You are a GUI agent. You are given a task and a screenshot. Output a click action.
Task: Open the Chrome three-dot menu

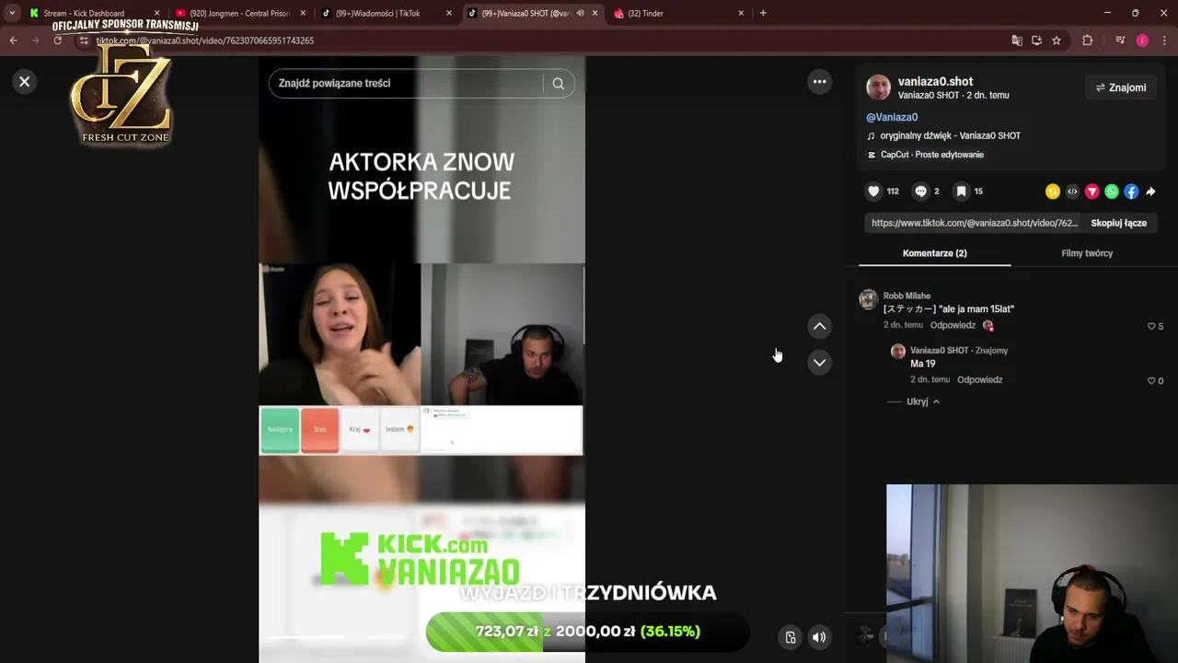(x=1164, y=41)
